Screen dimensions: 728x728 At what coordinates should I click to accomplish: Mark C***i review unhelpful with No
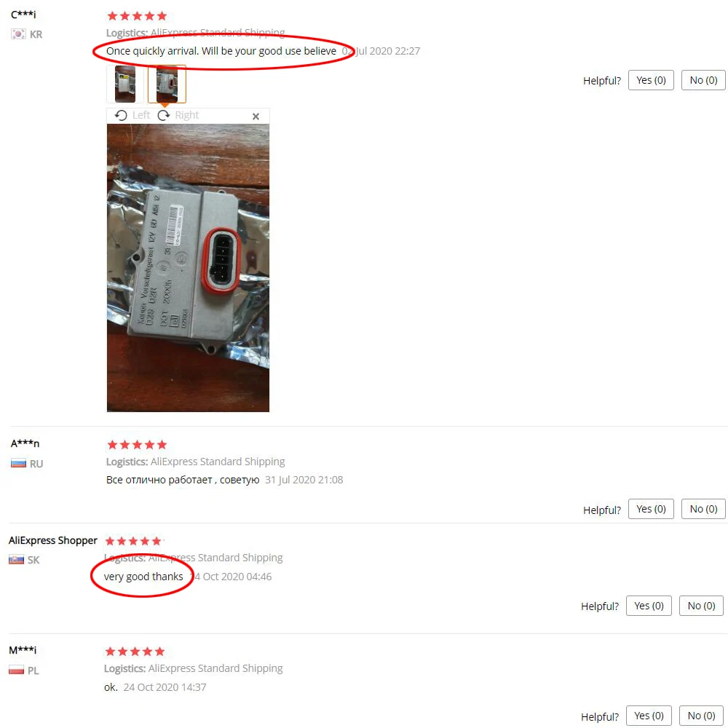click(703, 80)
